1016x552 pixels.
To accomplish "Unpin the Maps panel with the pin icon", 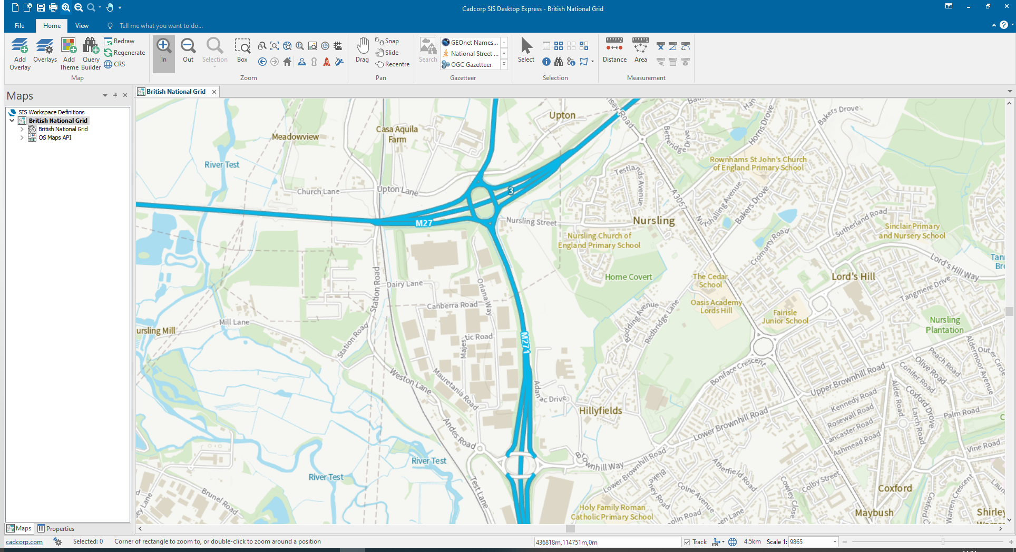I will click(x=115, y=95).
